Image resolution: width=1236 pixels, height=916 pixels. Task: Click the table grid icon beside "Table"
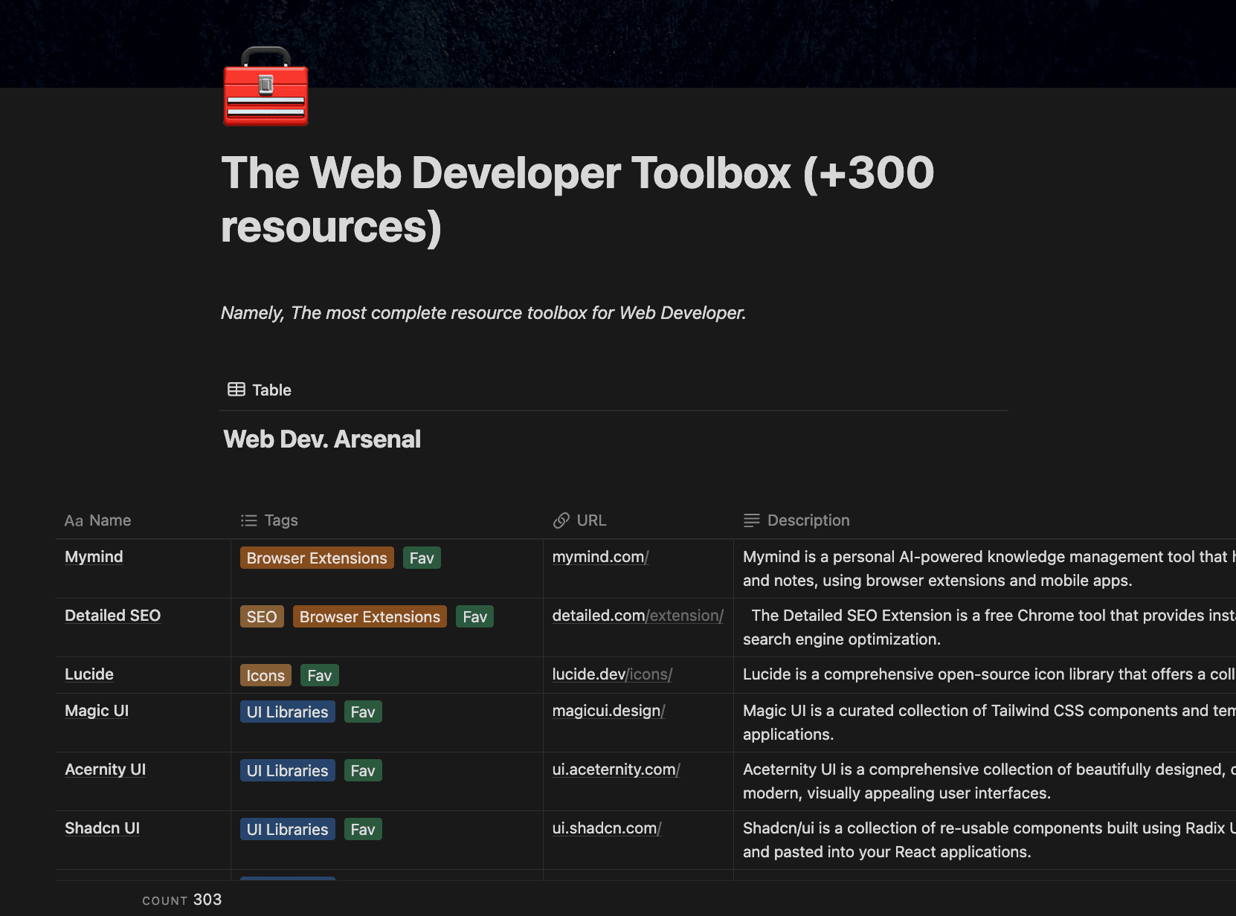tap(236, 389)
